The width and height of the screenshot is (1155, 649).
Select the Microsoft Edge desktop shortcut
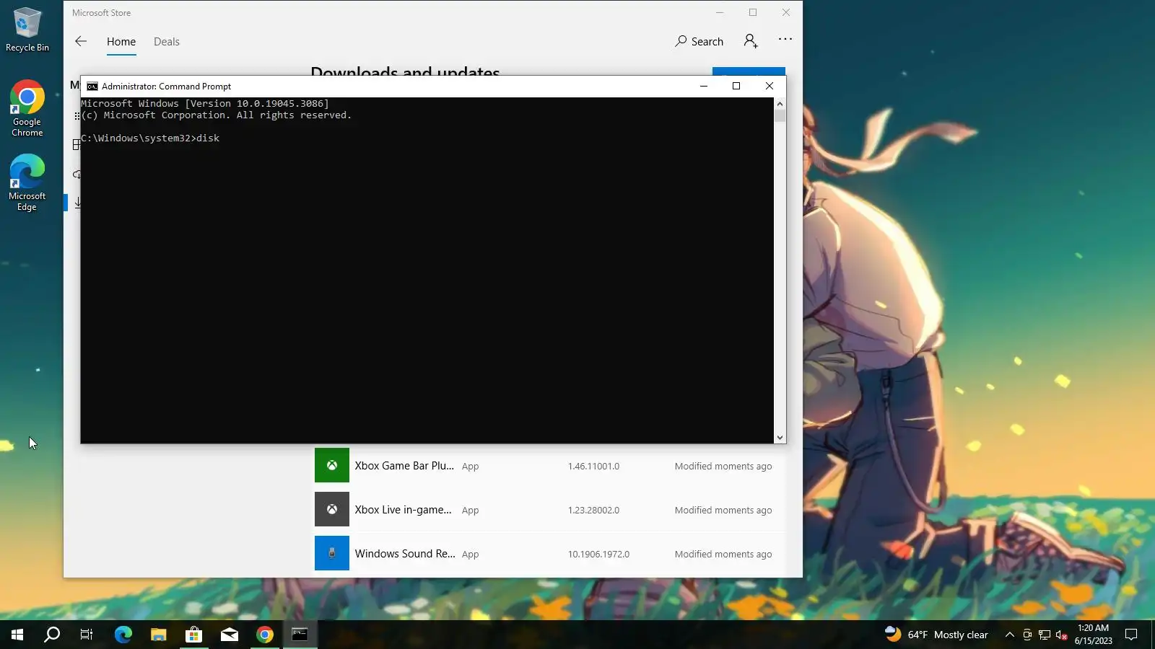click(x=27, y=183)
